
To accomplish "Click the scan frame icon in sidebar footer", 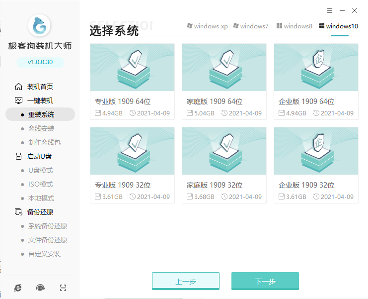I will coord(63,288).
